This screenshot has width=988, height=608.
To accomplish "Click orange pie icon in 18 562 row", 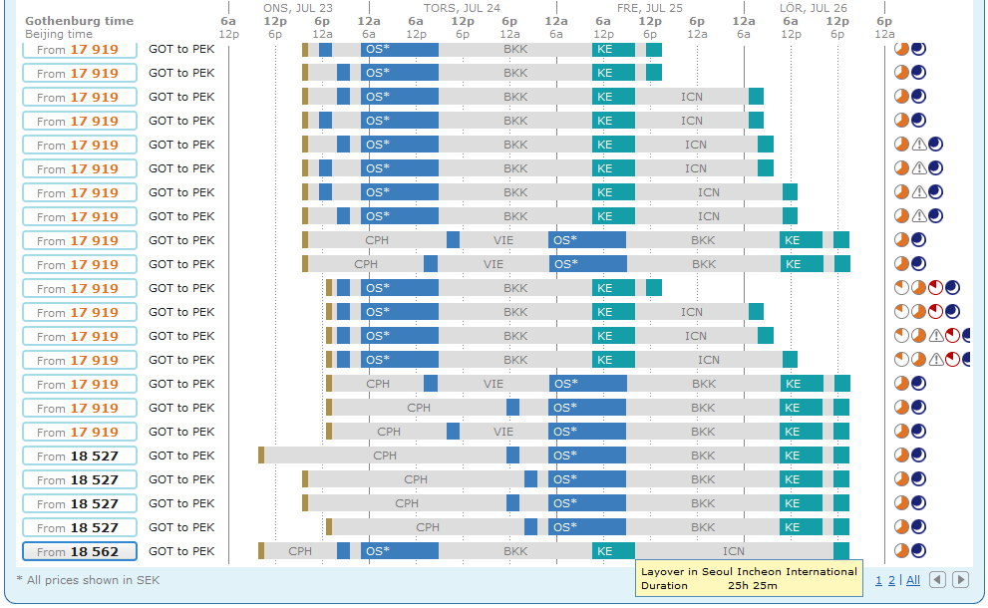I will 902,551.
